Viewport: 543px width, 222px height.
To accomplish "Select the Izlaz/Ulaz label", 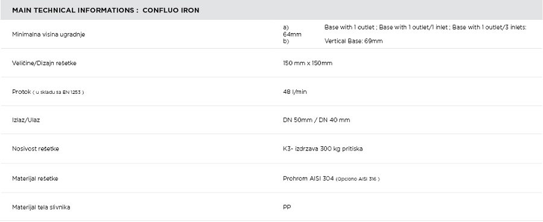I will [26, 120].
